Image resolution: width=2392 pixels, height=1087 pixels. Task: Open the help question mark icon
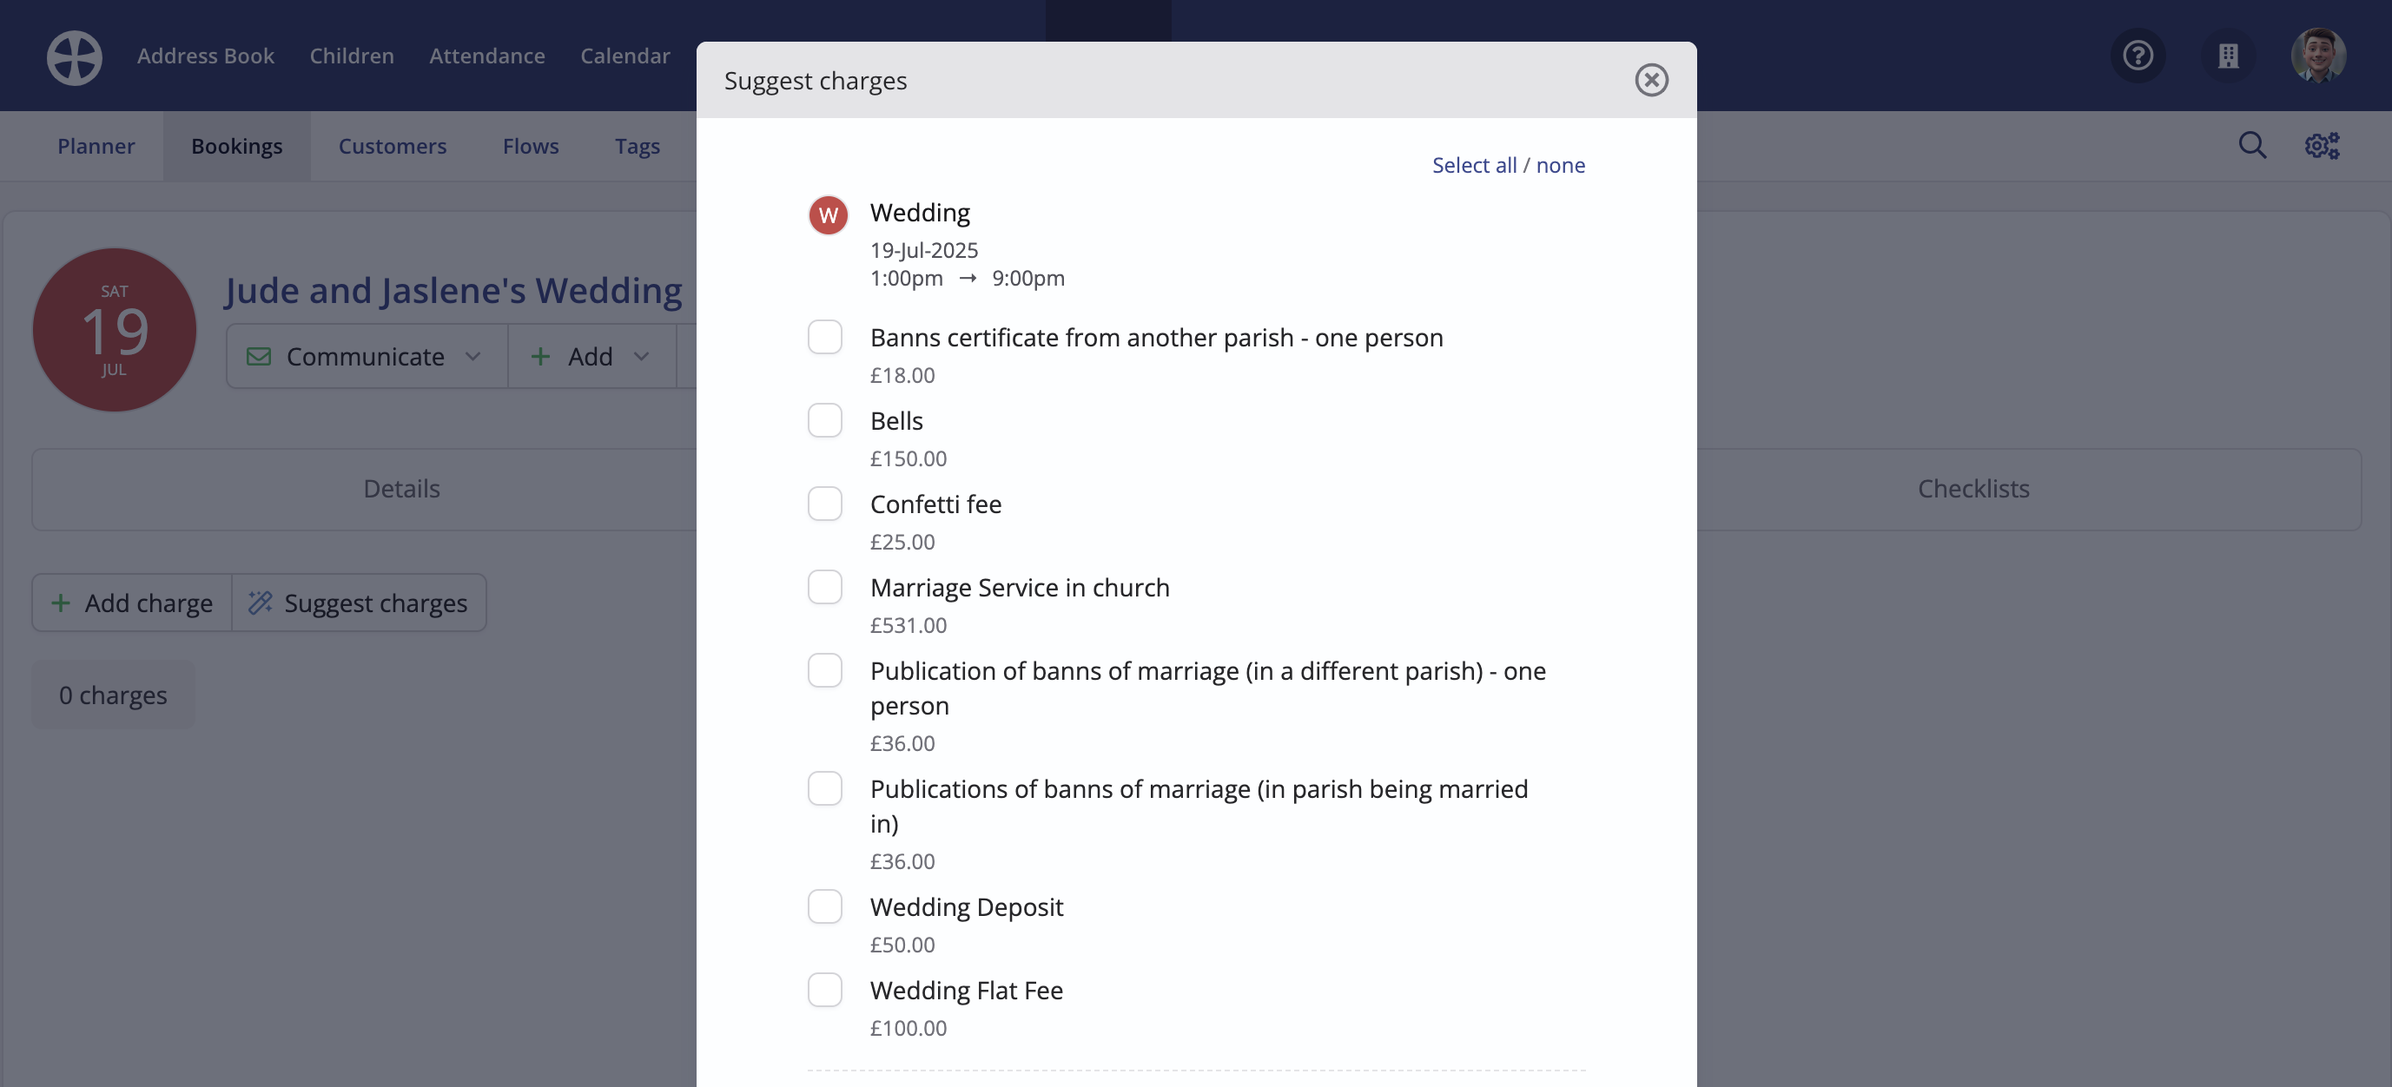pos(2138,56)
